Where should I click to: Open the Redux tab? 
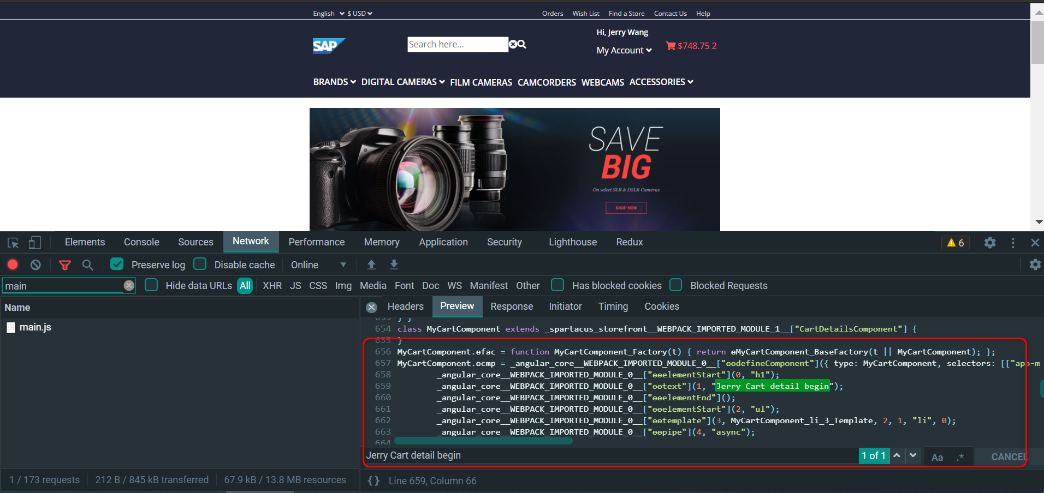point(629,242)
